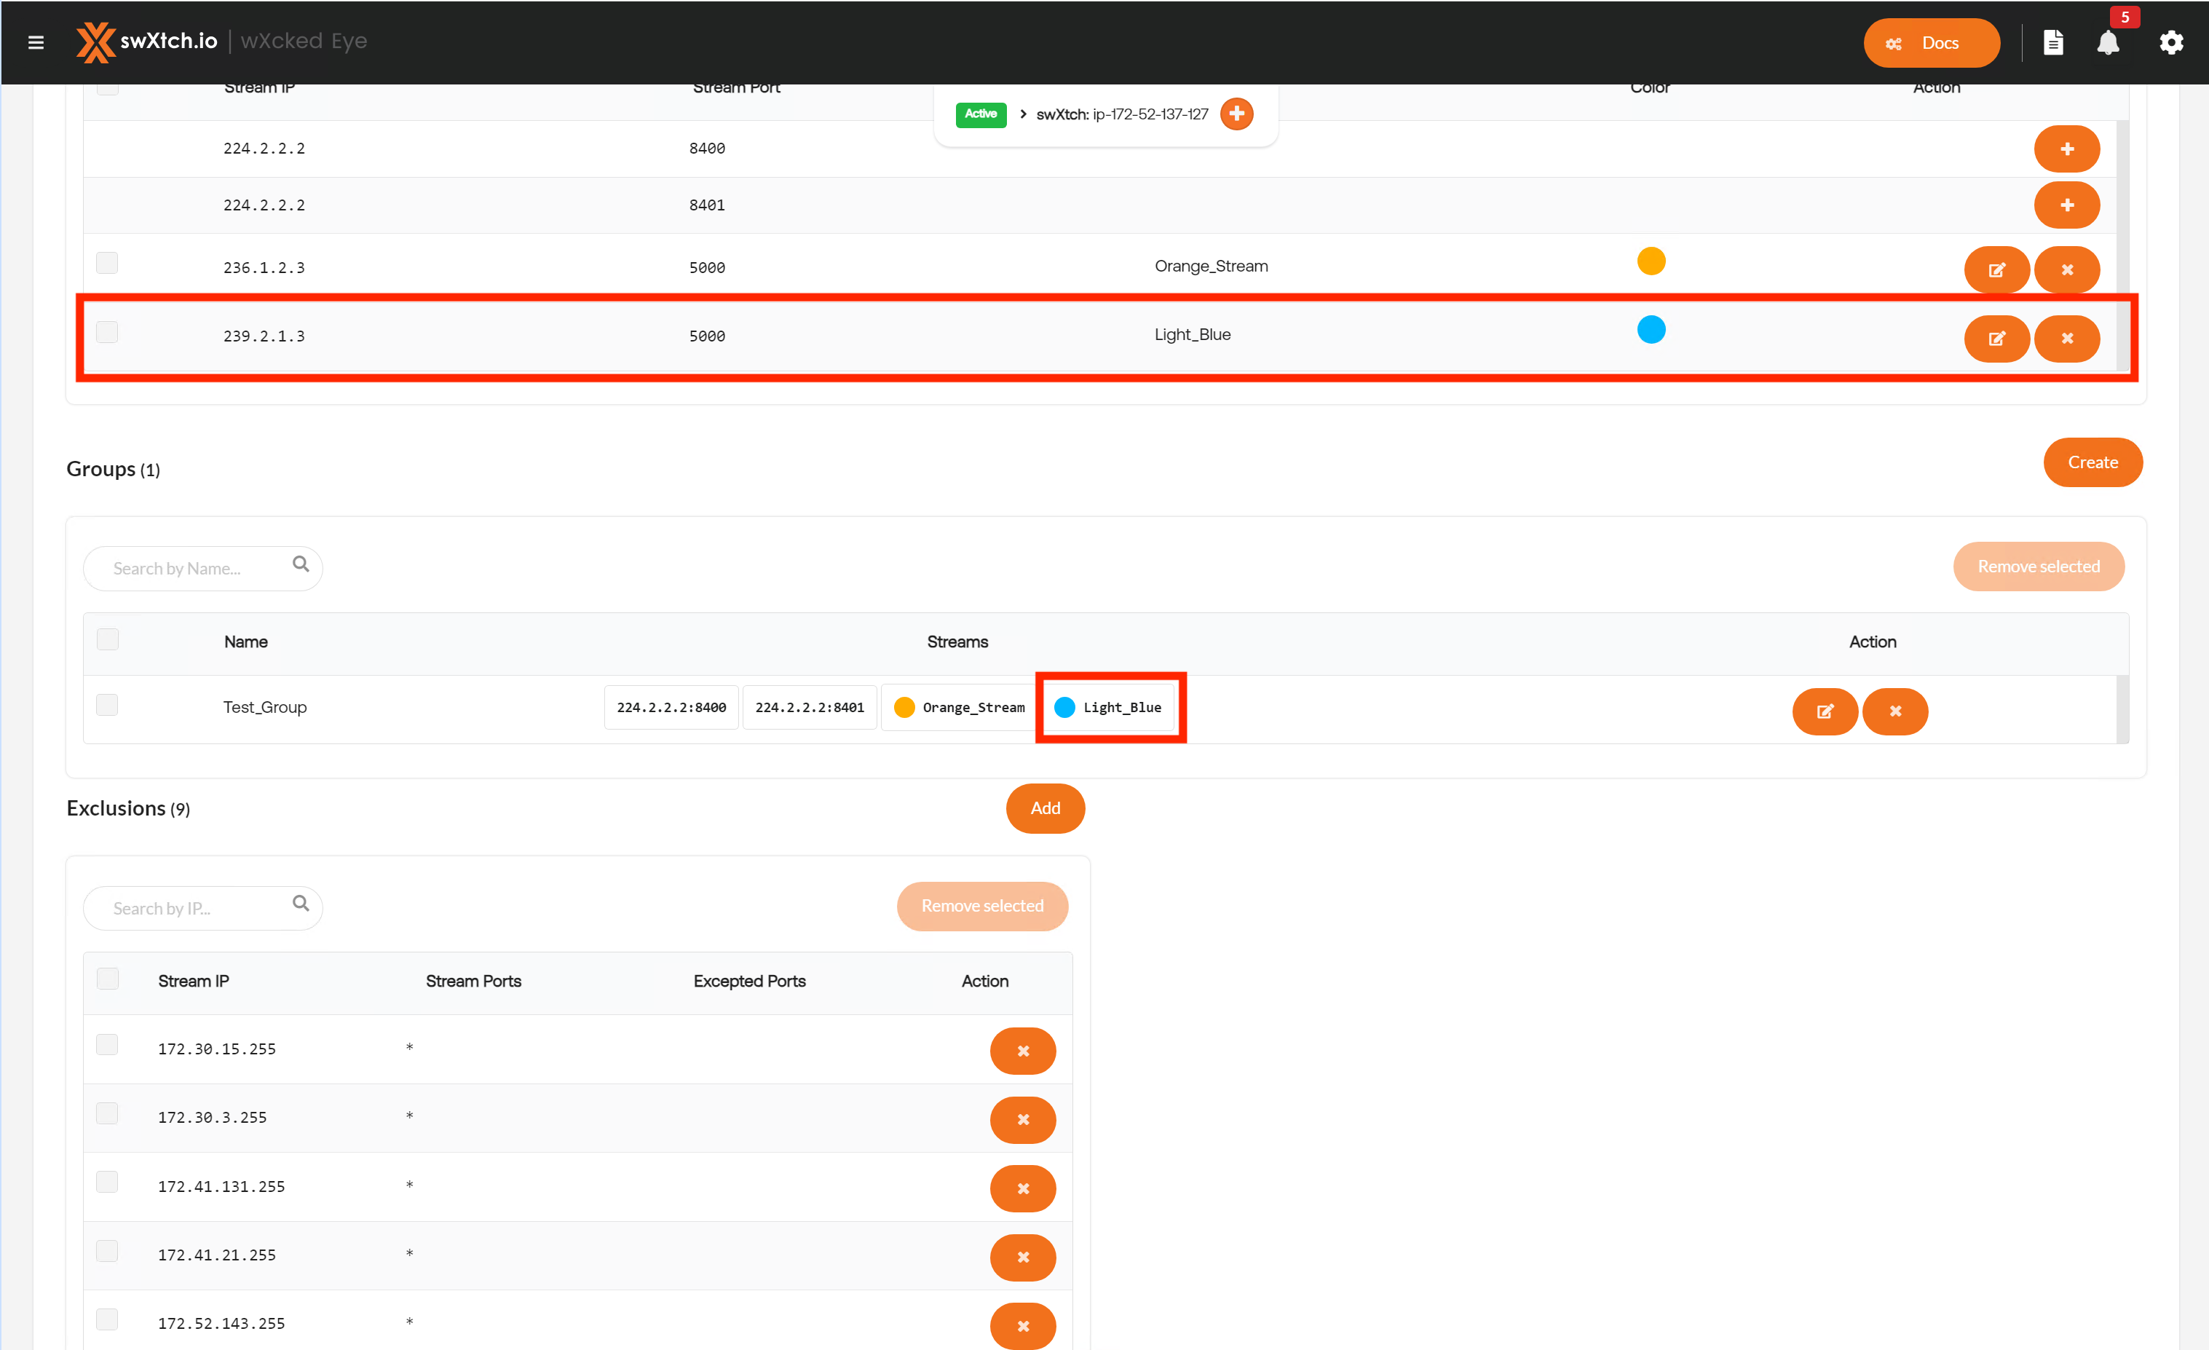Edit the Test_Group group
2209x1350 pixels.
[x=1825, y=711]
